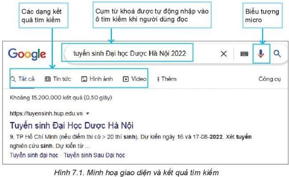Click the search query input field
289x177 pixels.
[x=130, y=53]
